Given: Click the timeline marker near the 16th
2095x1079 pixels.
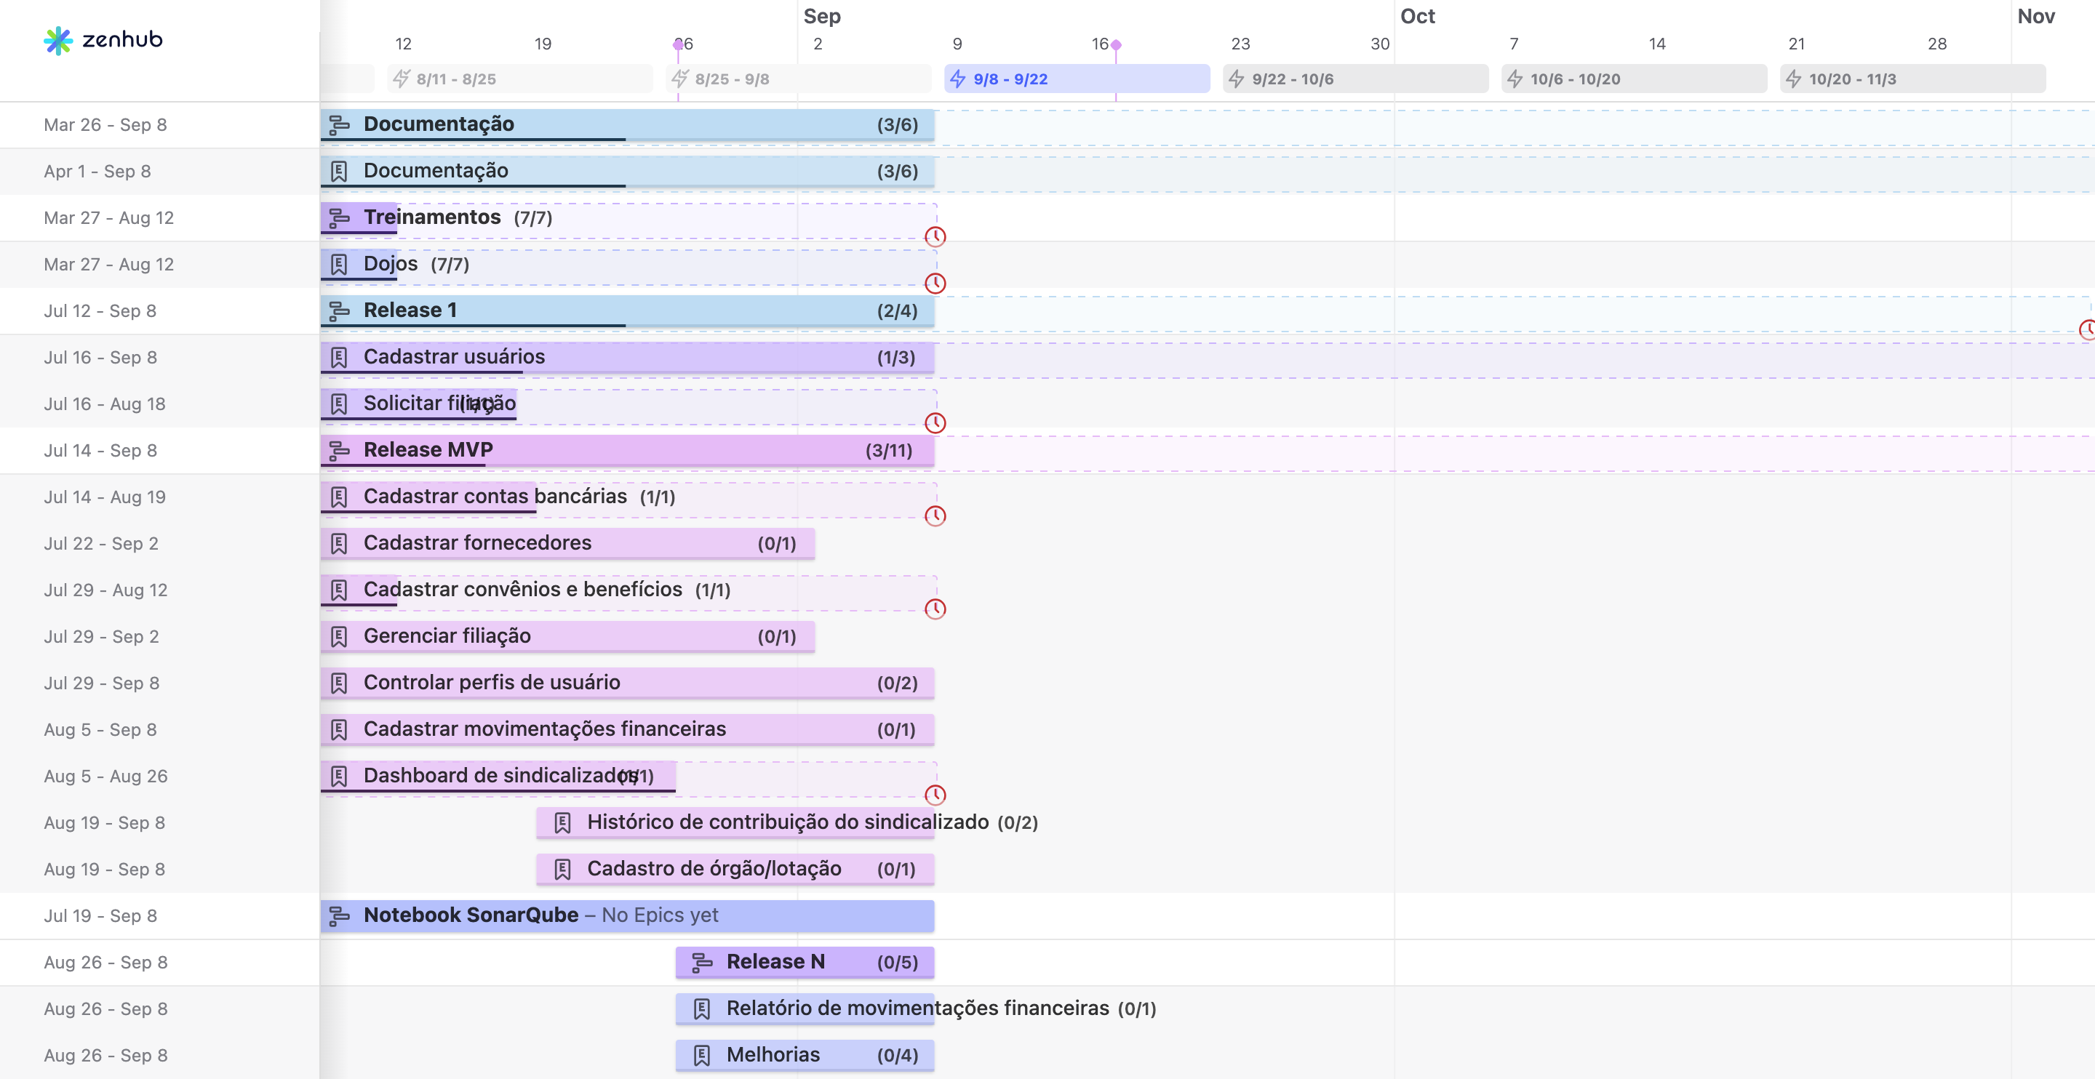Looking at the screenshot, I should click(1116, 45).
